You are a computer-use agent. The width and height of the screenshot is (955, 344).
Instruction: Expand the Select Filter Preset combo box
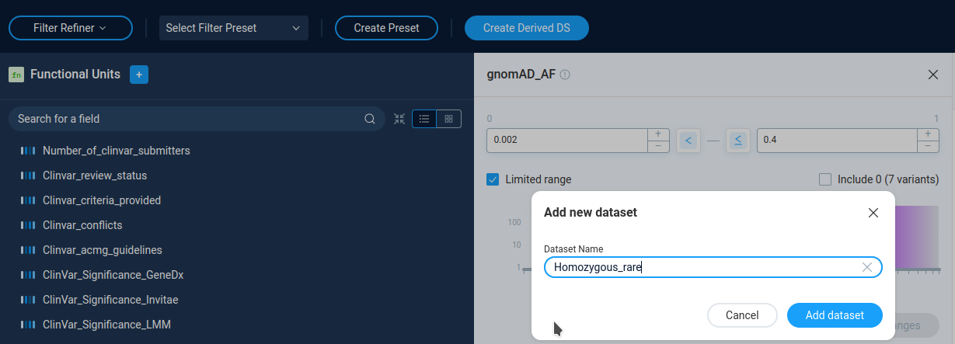coord(234,28)
